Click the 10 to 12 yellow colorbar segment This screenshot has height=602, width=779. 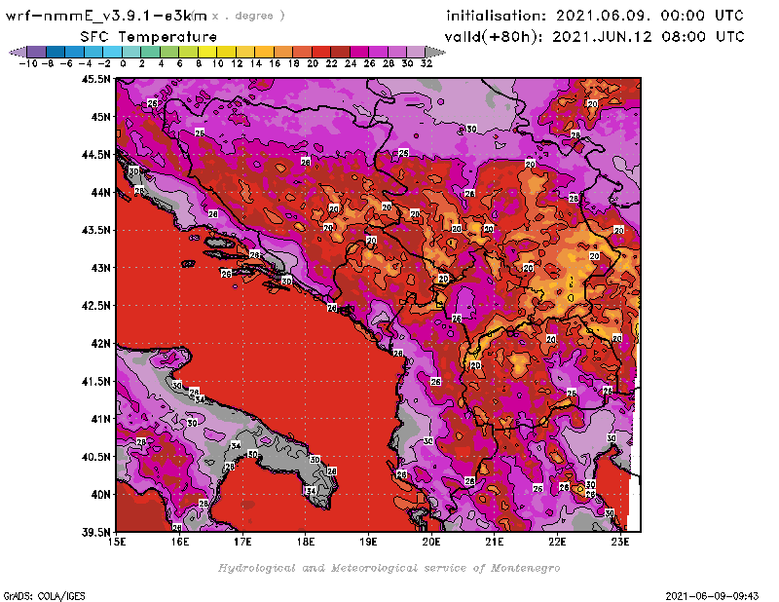226,52
